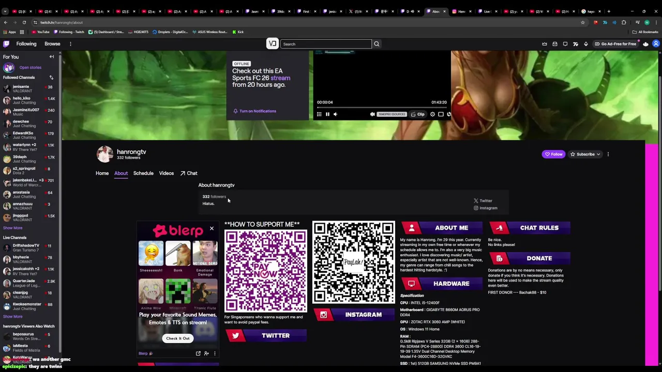Open the Twitch home logo
The image size is (662, 372).
tap(6, 44)
